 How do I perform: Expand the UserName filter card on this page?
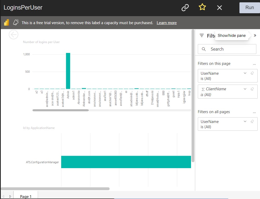click(x=245, y=73)
